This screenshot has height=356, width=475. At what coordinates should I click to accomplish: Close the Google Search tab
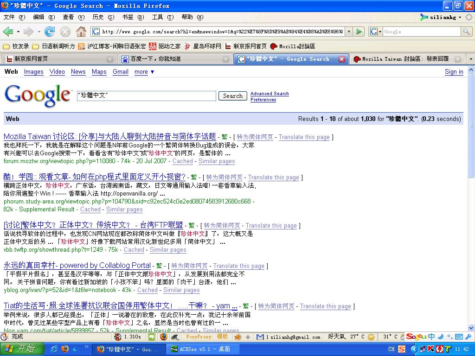(342, 59)
